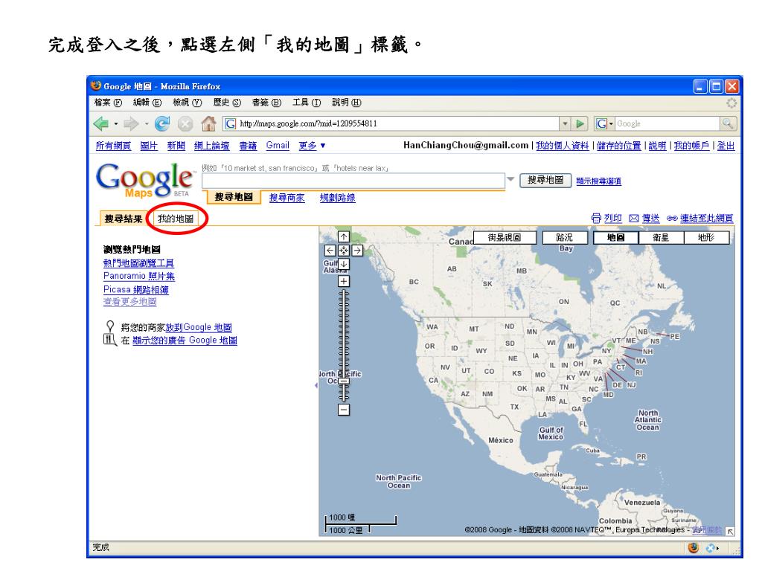This screenshot has width=762, height=571.
Task: Click the Google Maps logo
Action: (x=145, y=181)
